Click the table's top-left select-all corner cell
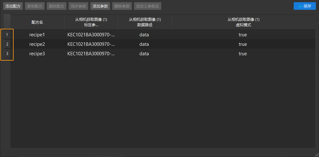 (7, 22)
